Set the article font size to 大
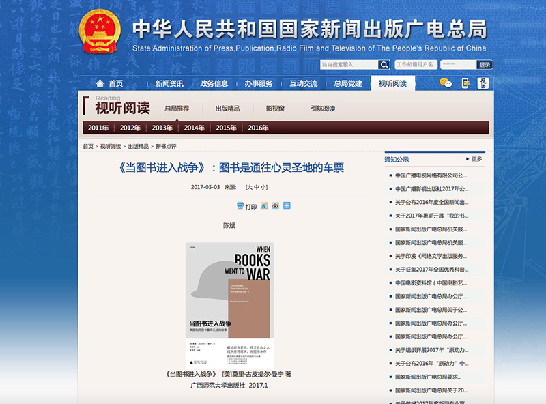546x404 pixels. click(250, 187)
